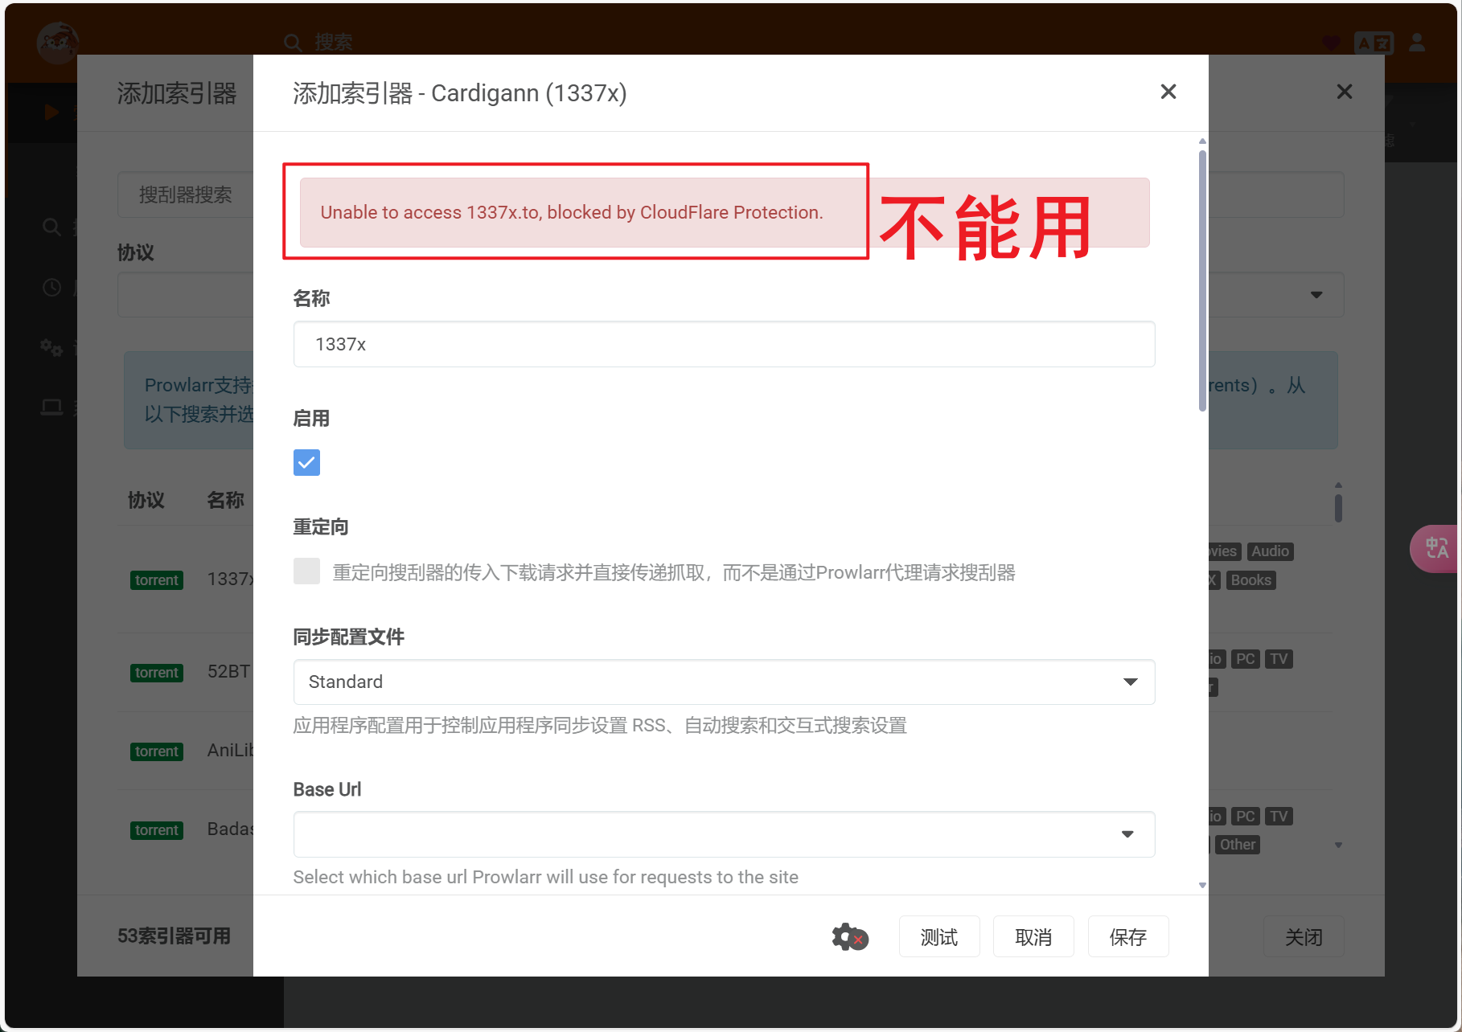Click the top search magnifier icon
The image size is (1462, 1032).
point(294,42)
